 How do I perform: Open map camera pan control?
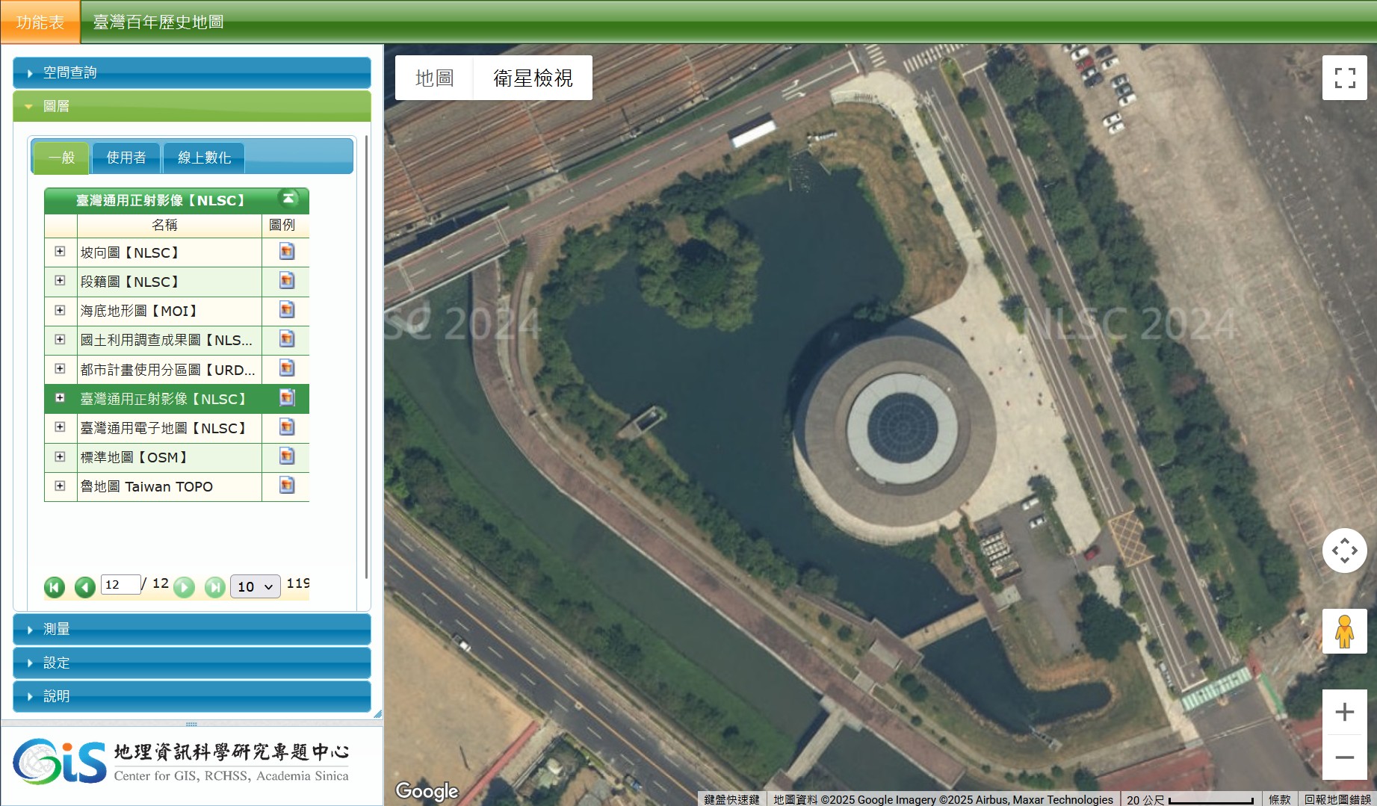pyautogui.click(x=1344, y=551)
